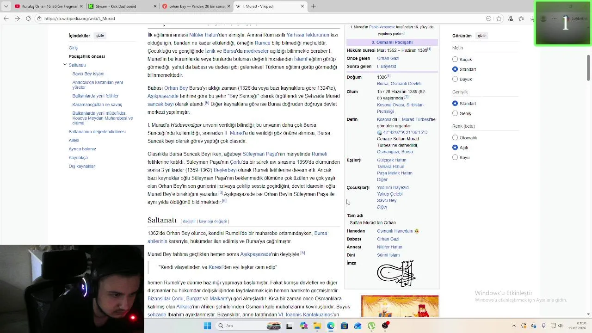Switch to the Stream - Kick Dashboard tab
592x333 pixels.
(122, 6)
